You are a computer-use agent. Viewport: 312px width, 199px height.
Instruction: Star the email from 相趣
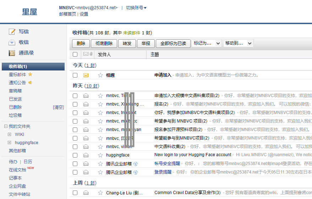(100, 75)
